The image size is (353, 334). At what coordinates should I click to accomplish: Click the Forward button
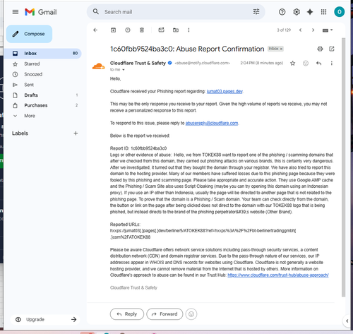point(164,314)
